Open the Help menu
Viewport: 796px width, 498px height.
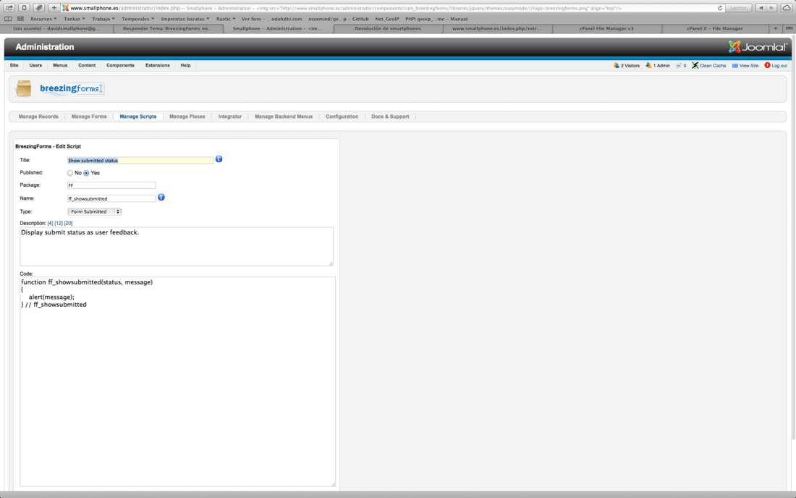click(x=185, y=65)
